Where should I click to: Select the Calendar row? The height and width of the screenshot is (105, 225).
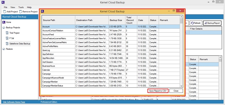[111, 70]
